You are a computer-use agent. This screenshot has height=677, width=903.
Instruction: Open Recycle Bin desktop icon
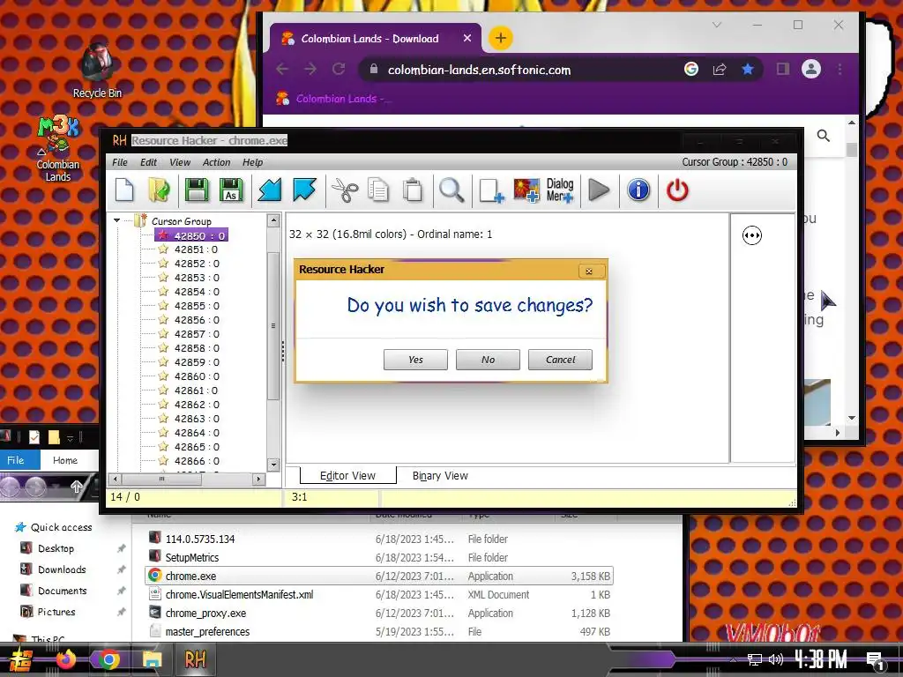tap(97, 69)
